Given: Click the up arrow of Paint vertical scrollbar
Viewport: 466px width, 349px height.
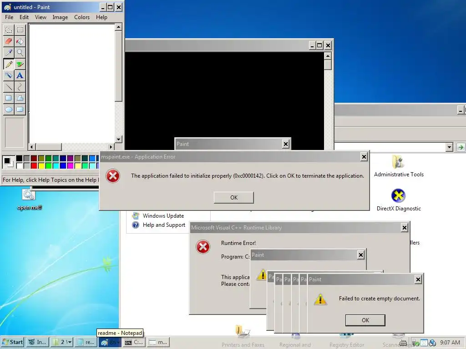Looking at the screenshot, I should [119, 27].
